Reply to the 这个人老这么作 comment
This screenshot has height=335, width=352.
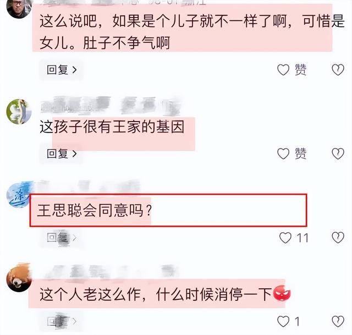pos(62,322)
